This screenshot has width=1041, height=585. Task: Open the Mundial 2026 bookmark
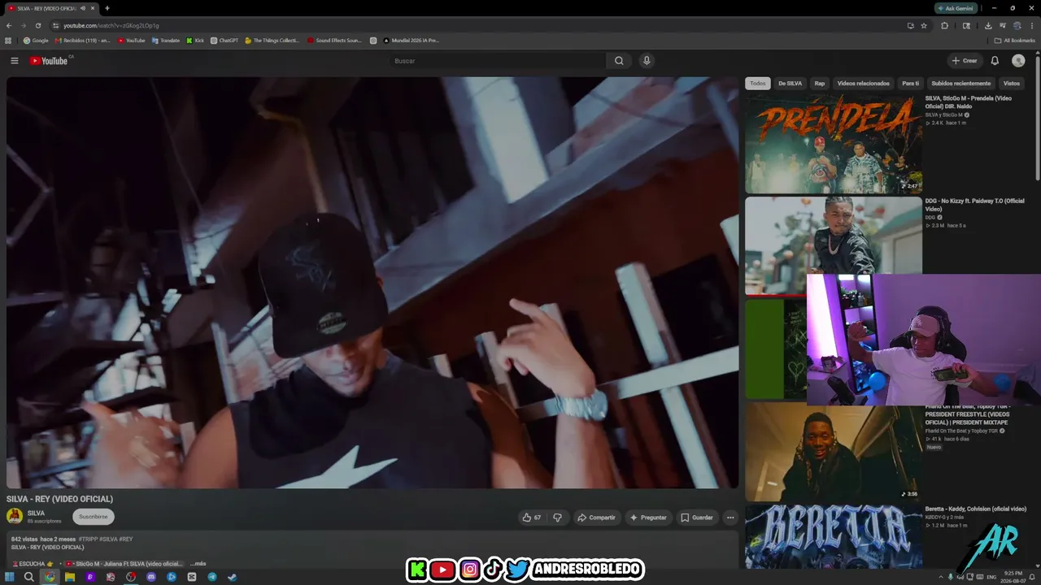(411, 41)
